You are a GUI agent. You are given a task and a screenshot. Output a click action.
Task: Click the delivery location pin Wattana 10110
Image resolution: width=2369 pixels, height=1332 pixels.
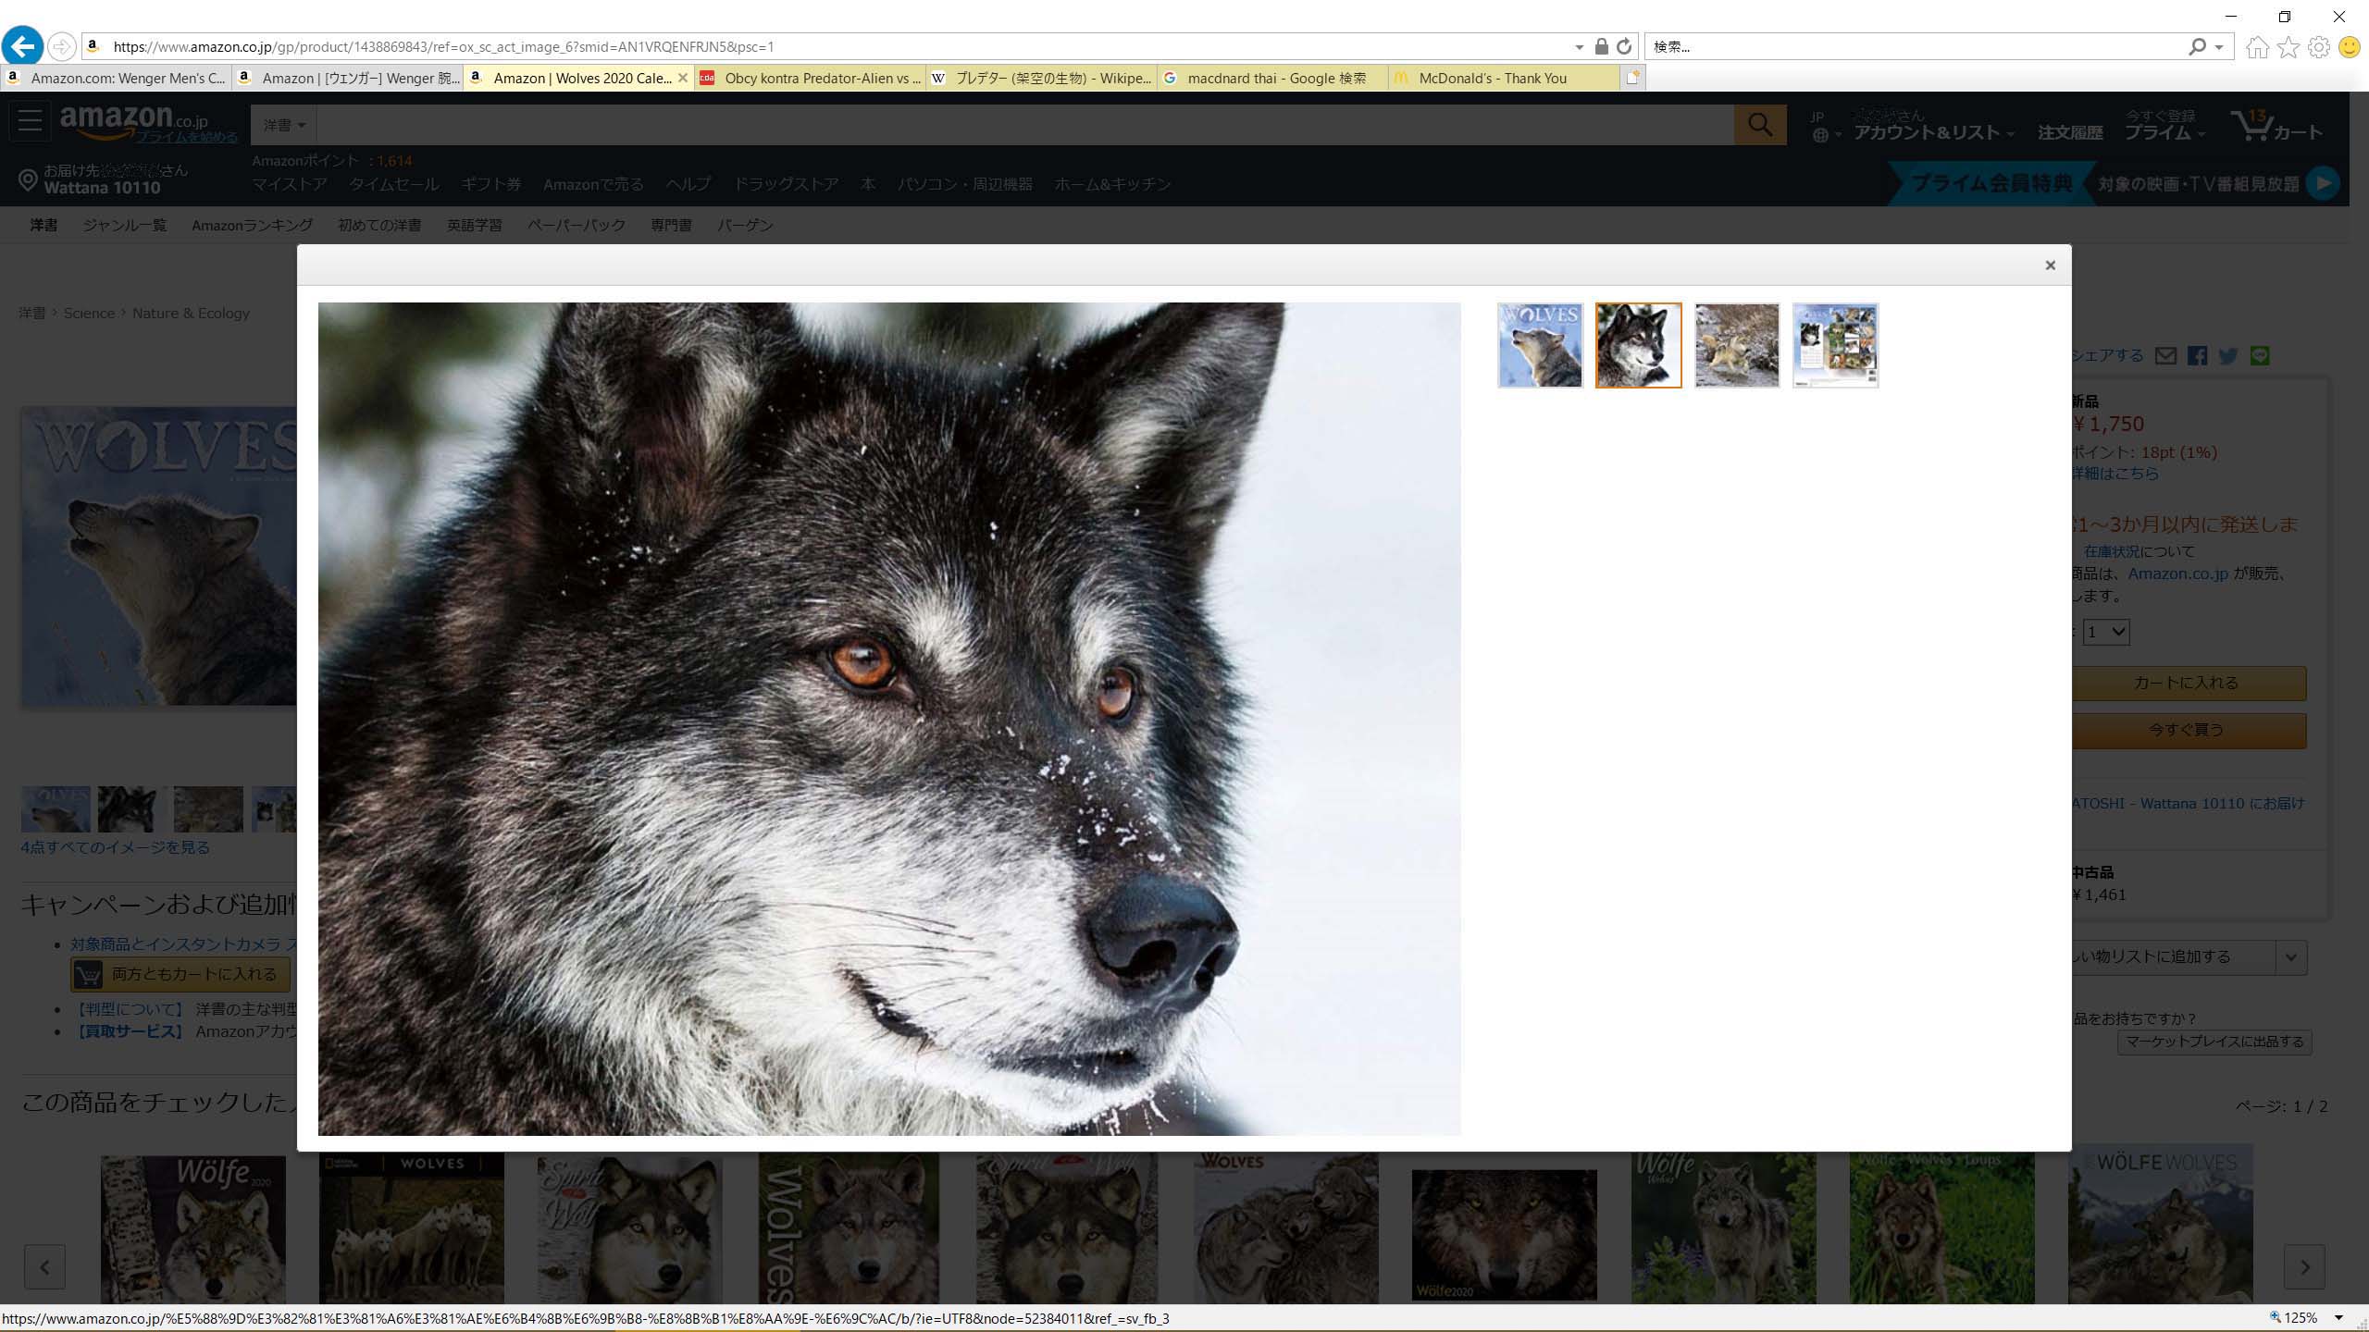pyautogui.click(x=102, y=179)
